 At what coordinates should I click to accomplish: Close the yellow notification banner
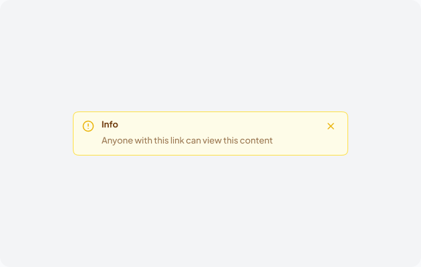331,126
